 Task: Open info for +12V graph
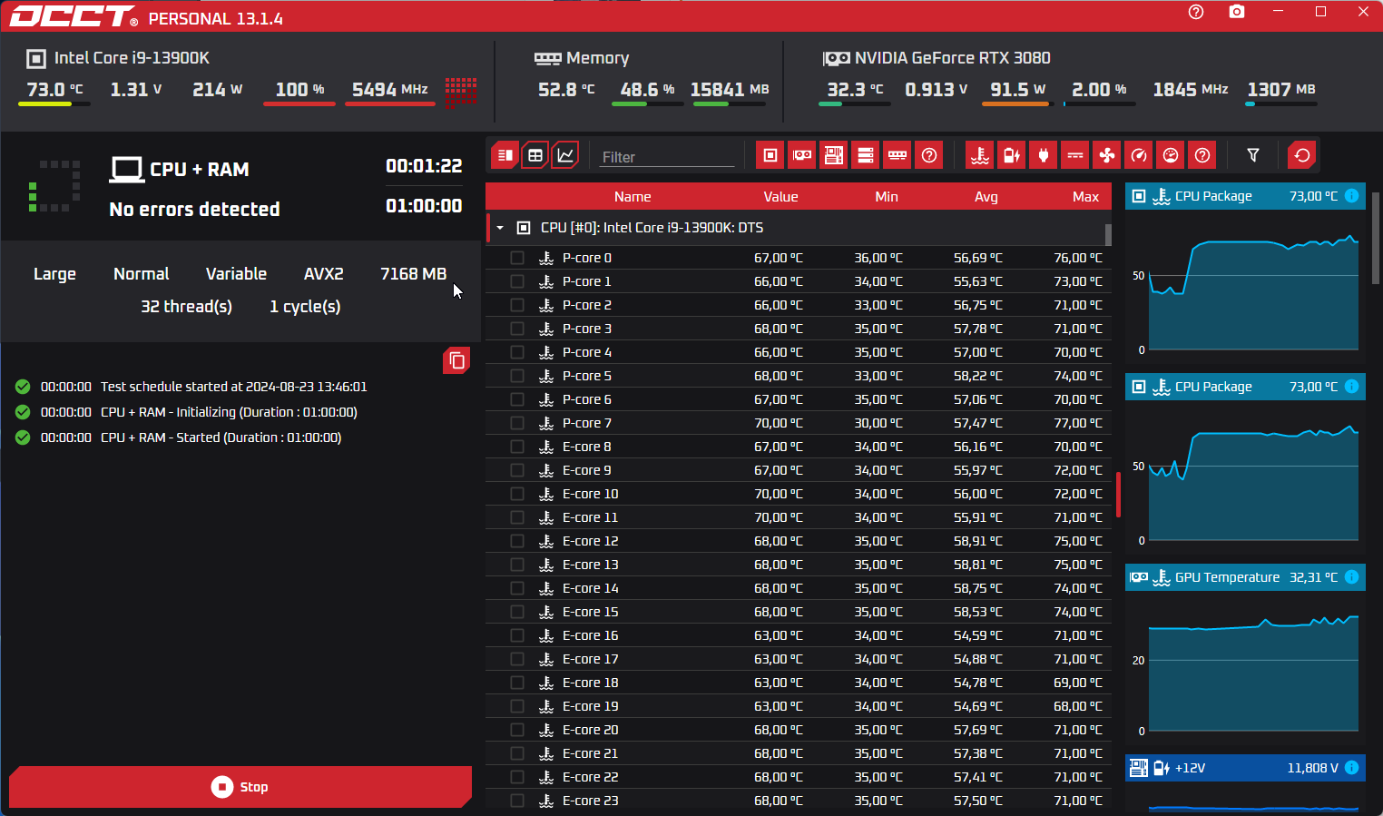[1351, 768]
